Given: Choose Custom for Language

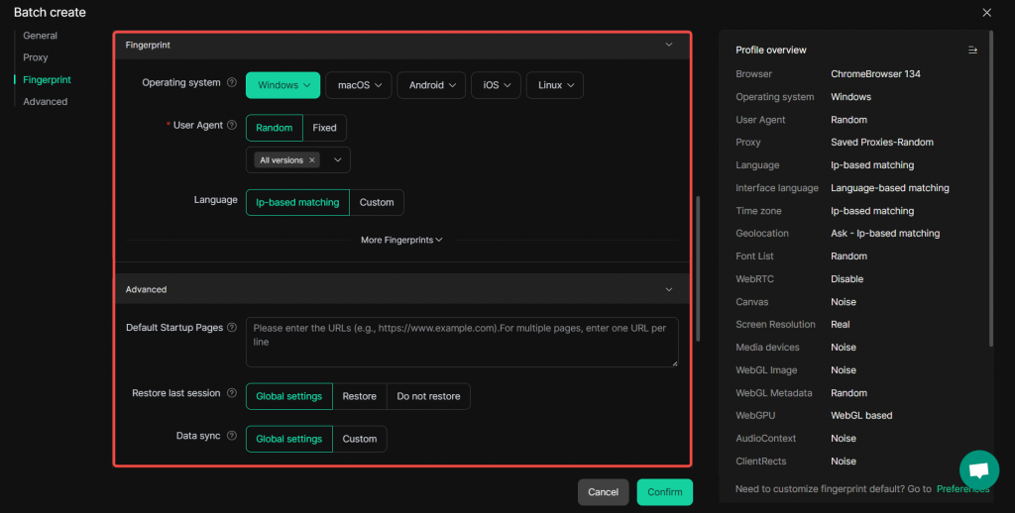Looking at the screenshot, I should 377,202.
